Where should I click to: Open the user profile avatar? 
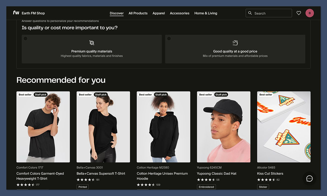(310, 13)
